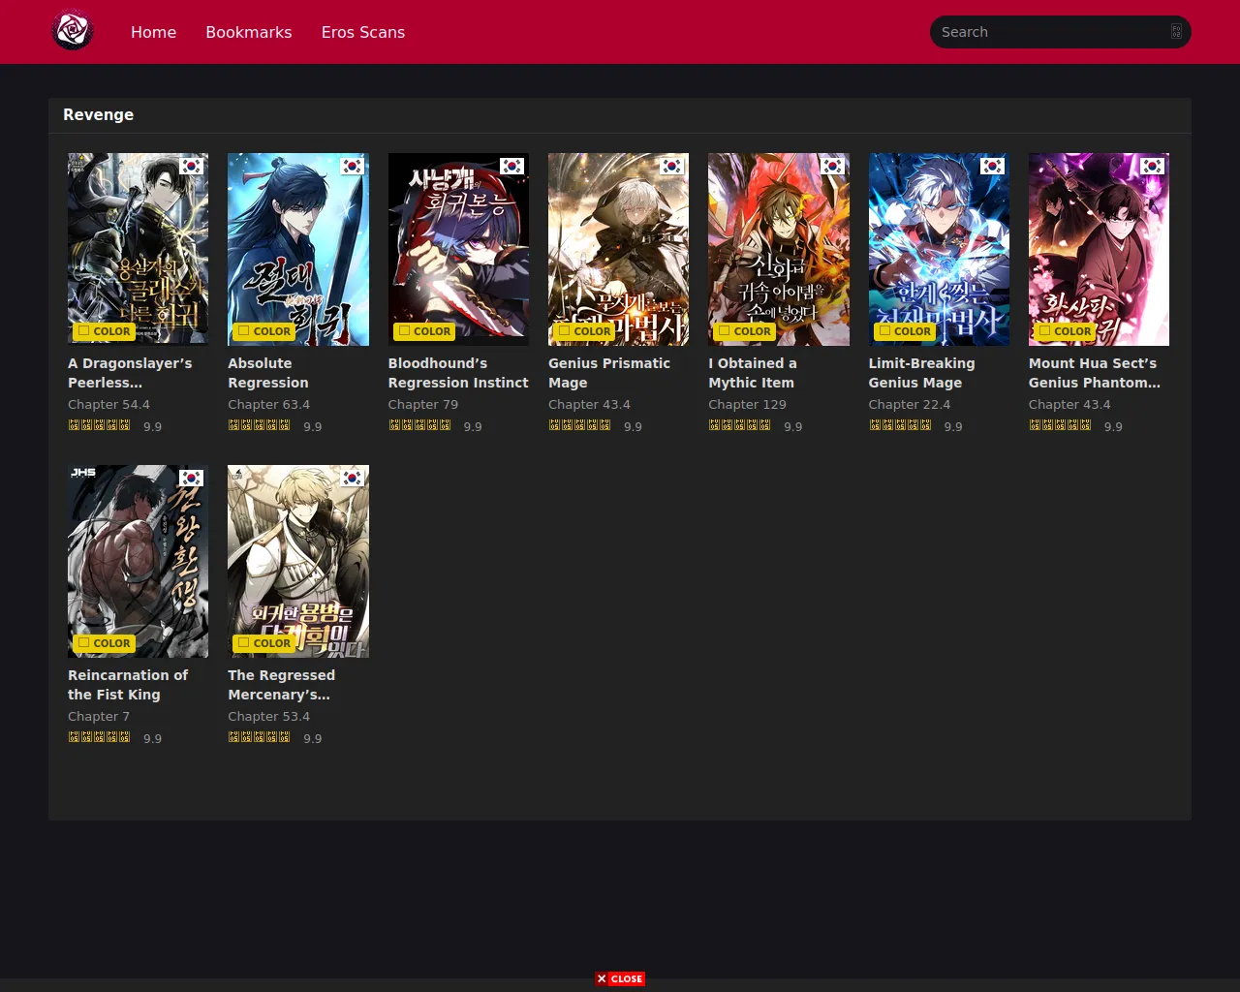Click COLOR badge on A Dragonslayer's Peerless cover
The height and width of the screenshot is (992, 1240).
[104, 331]
